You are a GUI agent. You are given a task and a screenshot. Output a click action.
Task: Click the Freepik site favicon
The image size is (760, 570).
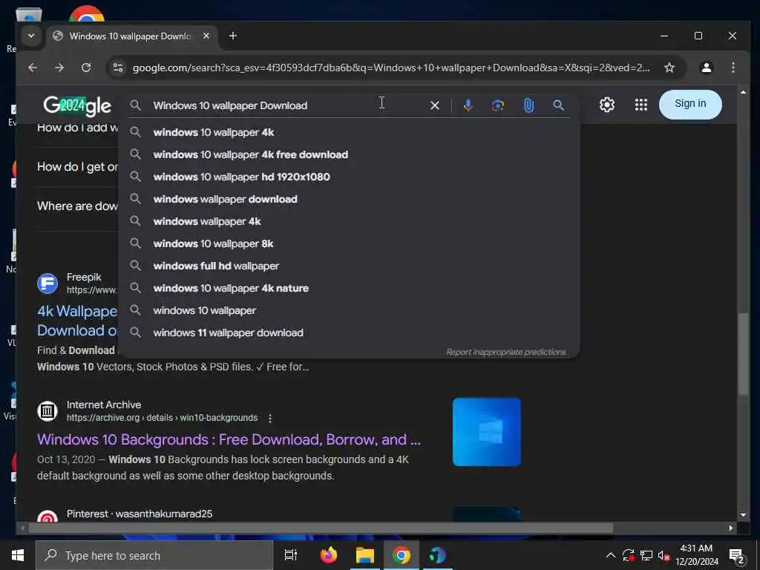click(x=47, y=284)
